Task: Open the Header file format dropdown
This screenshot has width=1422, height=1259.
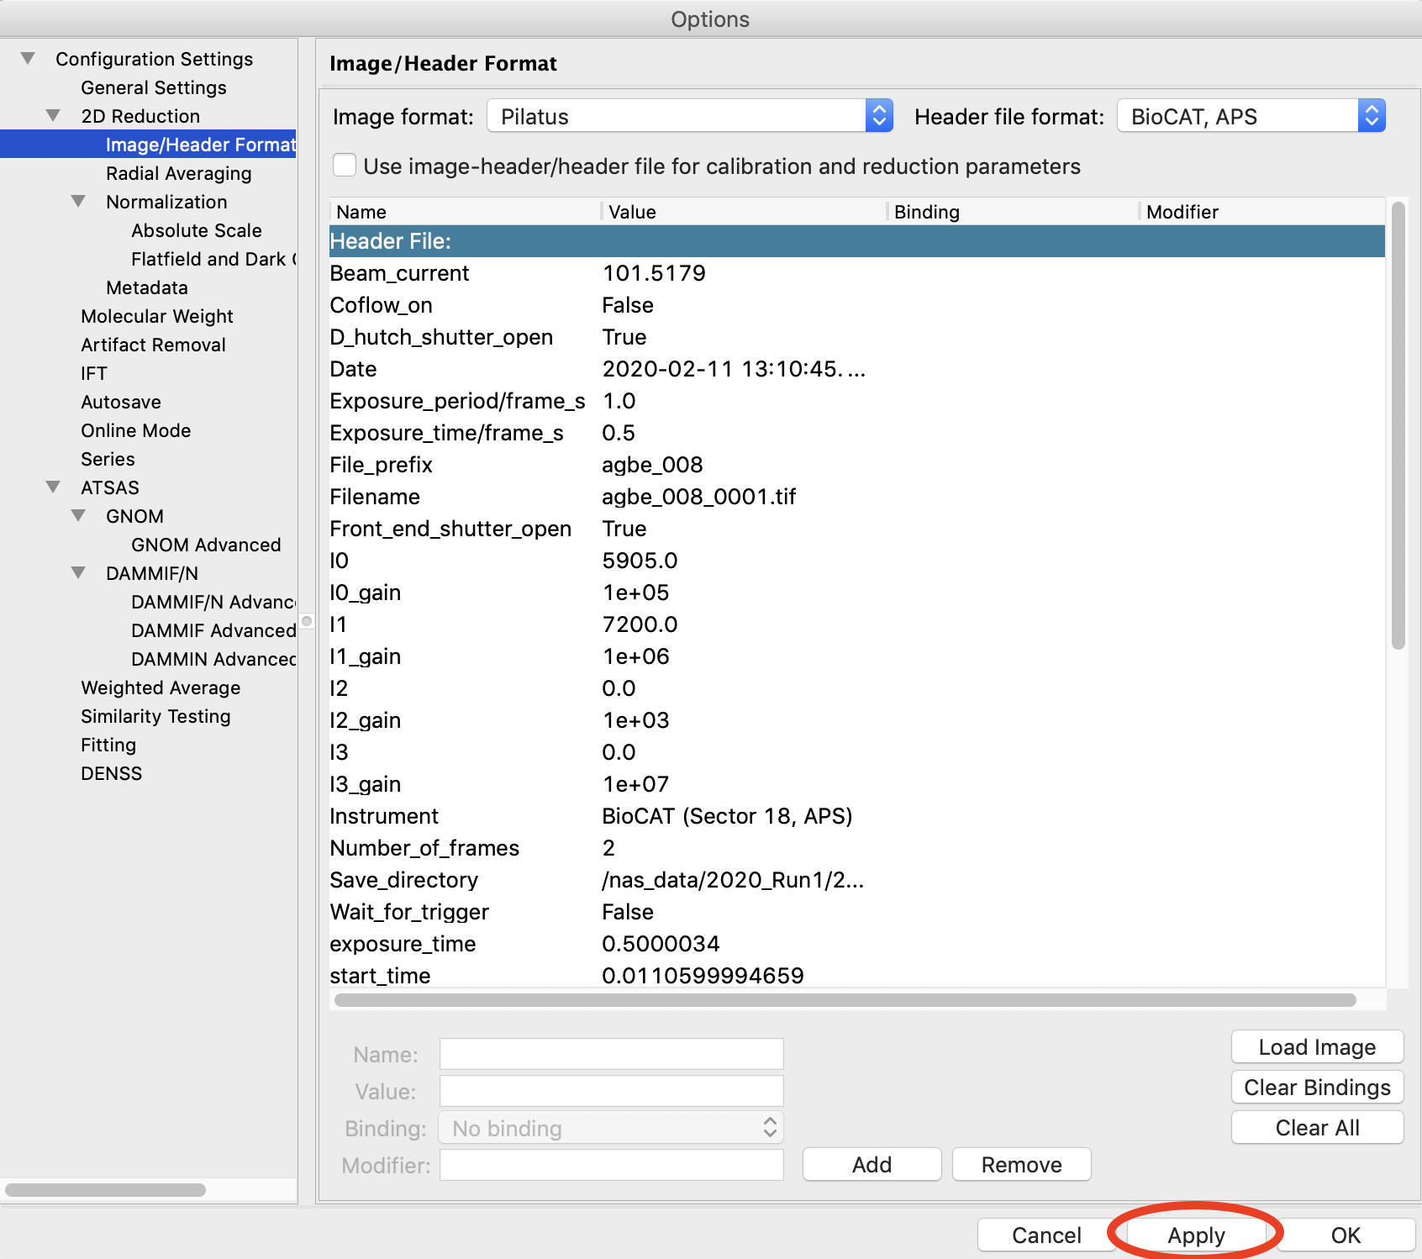Action: point(1251,116)
